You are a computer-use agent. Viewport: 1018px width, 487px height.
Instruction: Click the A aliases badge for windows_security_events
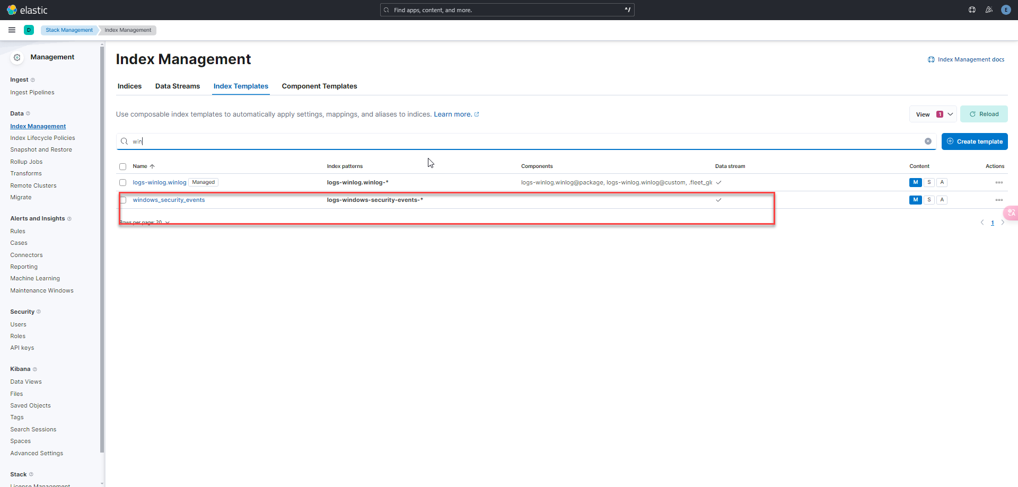click(942, 200)
